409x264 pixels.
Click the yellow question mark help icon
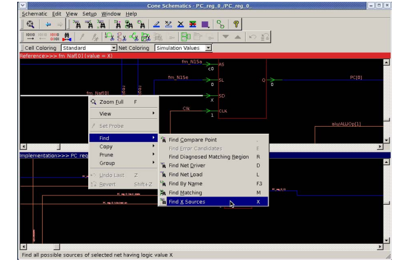[236, 24]
